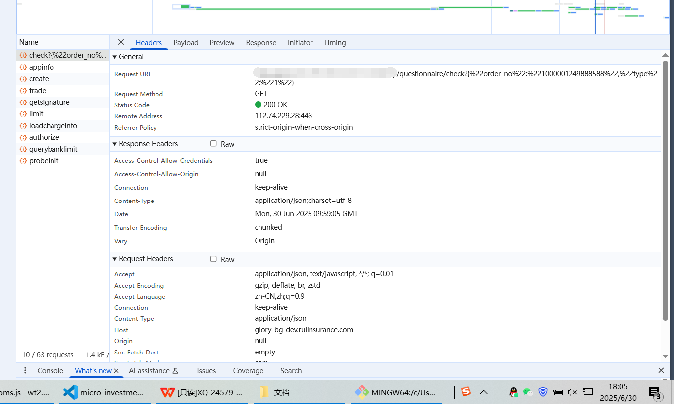Open the WeChat tray icon
674x404 pixels.
[x=528, y=392]
